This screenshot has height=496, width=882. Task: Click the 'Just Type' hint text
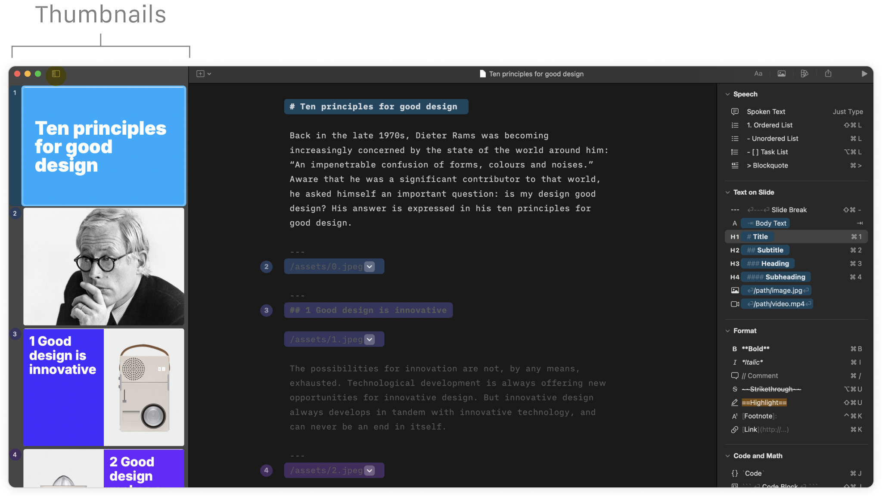(x=848, y=112)
